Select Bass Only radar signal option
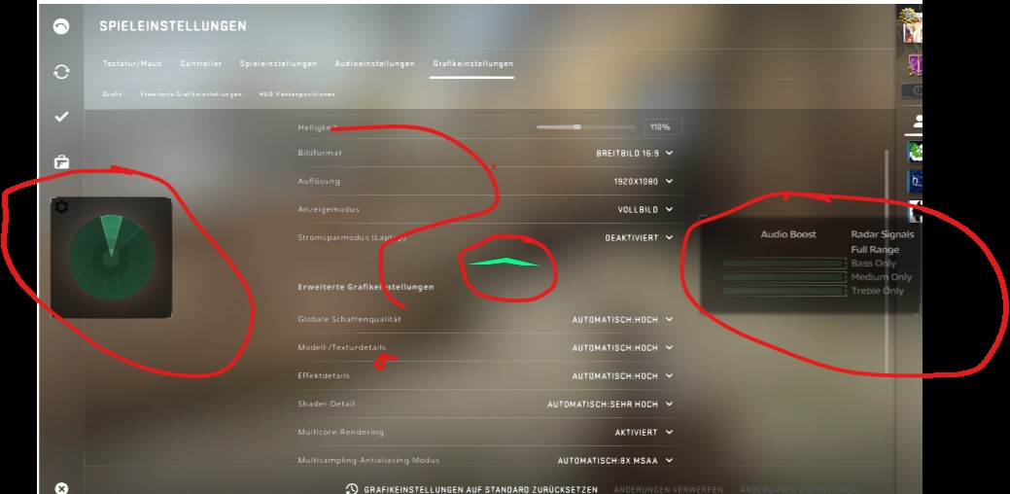The image size is (1010, 494). click(874, 264)
